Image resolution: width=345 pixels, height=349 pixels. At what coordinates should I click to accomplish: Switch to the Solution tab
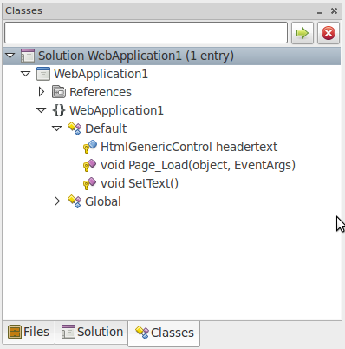92,332
